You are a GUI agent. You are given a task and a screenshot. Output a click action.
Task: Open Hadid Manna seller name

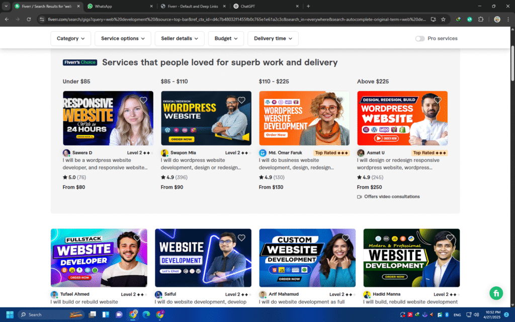point(387,294)
